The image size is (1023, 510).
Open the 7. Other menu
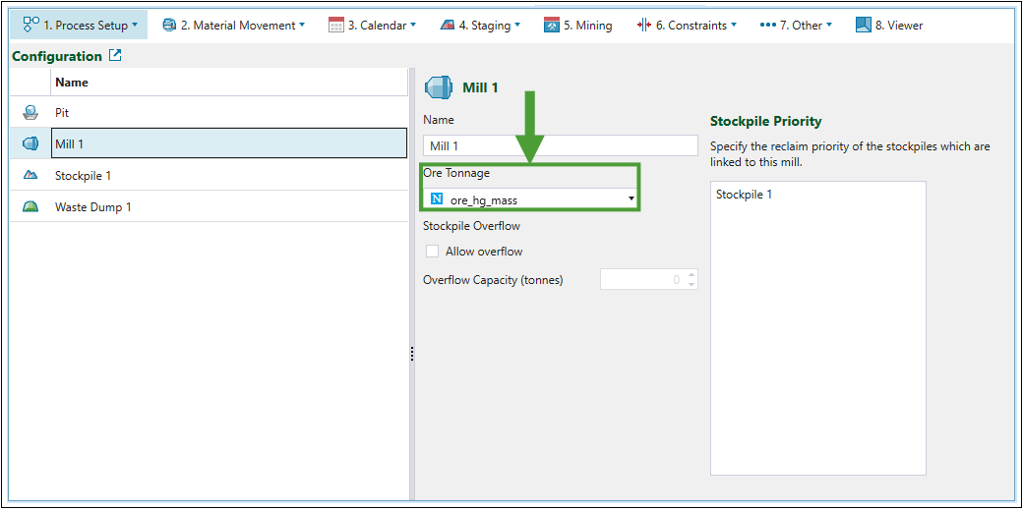point(796,25)
